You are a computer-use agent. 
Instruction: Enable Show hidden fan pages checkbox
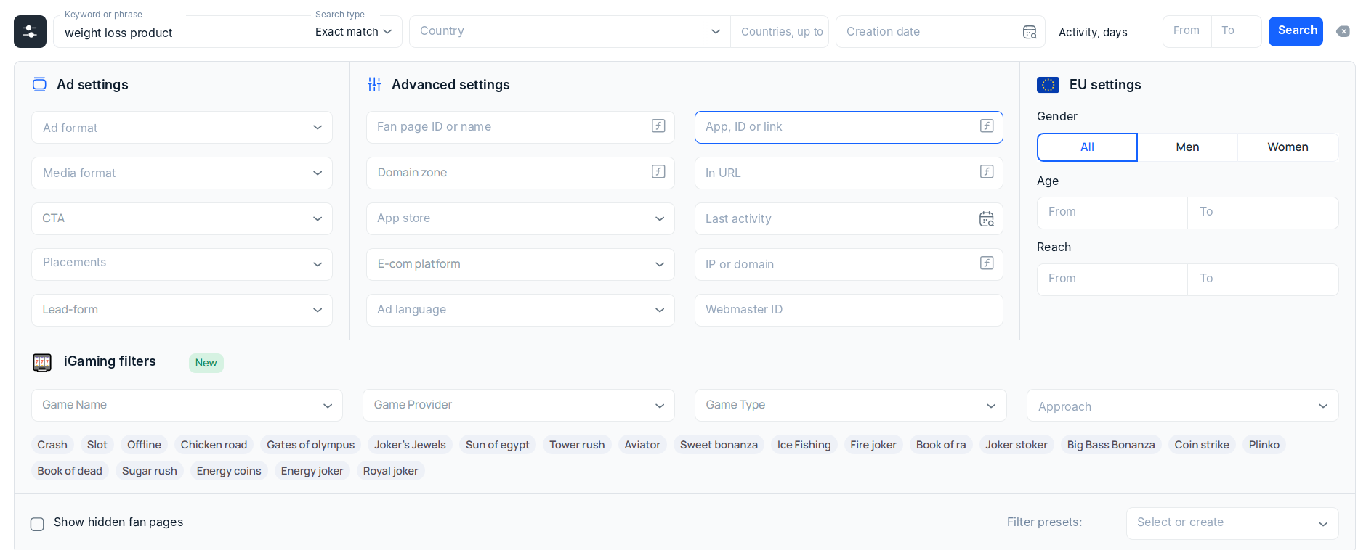pos(37,524)
